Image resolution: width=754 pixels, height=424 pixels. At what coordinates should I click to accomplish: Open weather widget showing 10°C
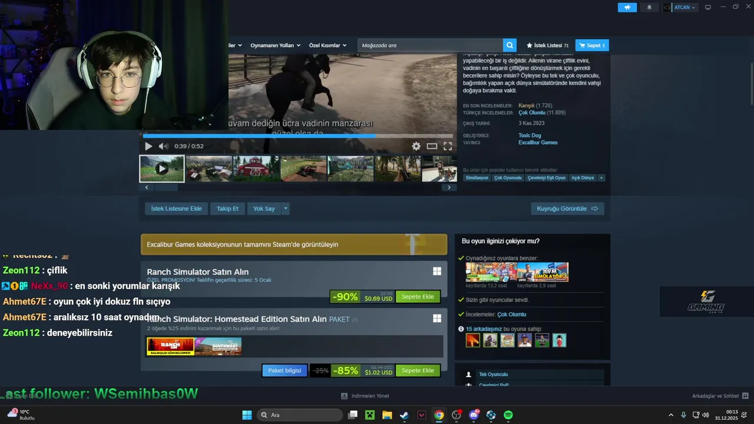[21, 415]
